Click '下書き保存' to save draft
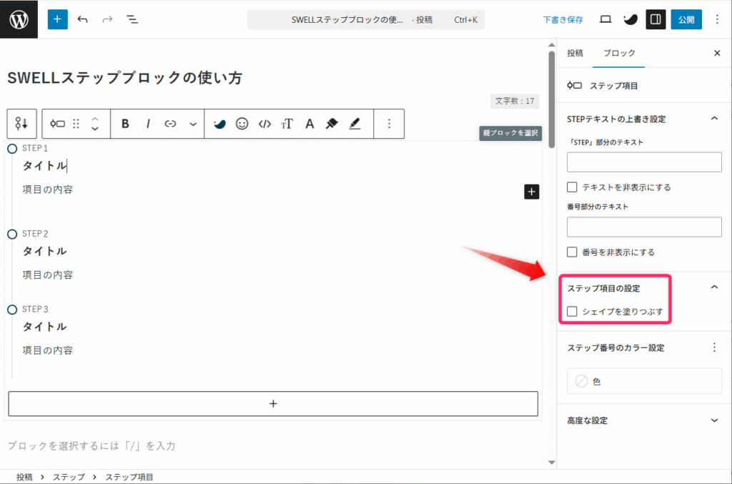Viewport: 732px width, 484px height. (563, 19)
